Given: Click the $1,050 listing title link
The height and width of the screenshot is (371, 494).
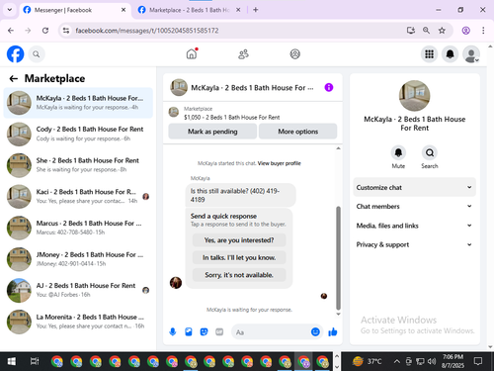Looking at the screenshot, I should pyautogui.click(x=232, y=118).
